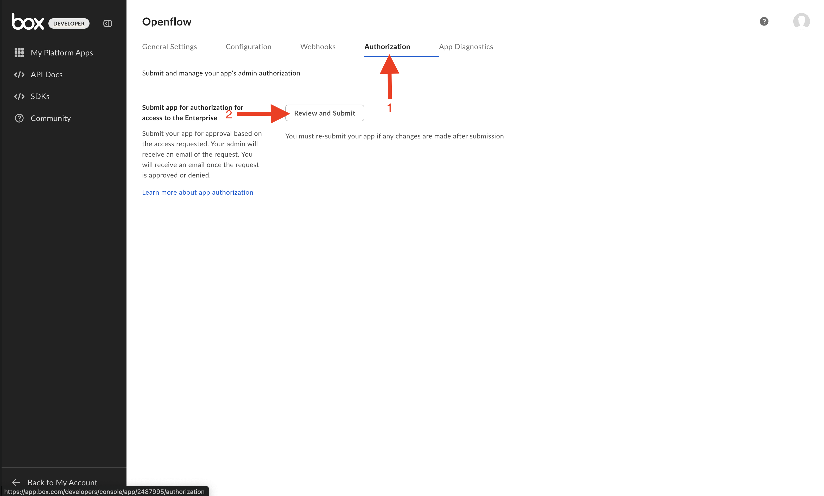Open My Platform Apps in sidebar
The height and width of the screenshot is (496, 824).
click(x=61, y=53)
